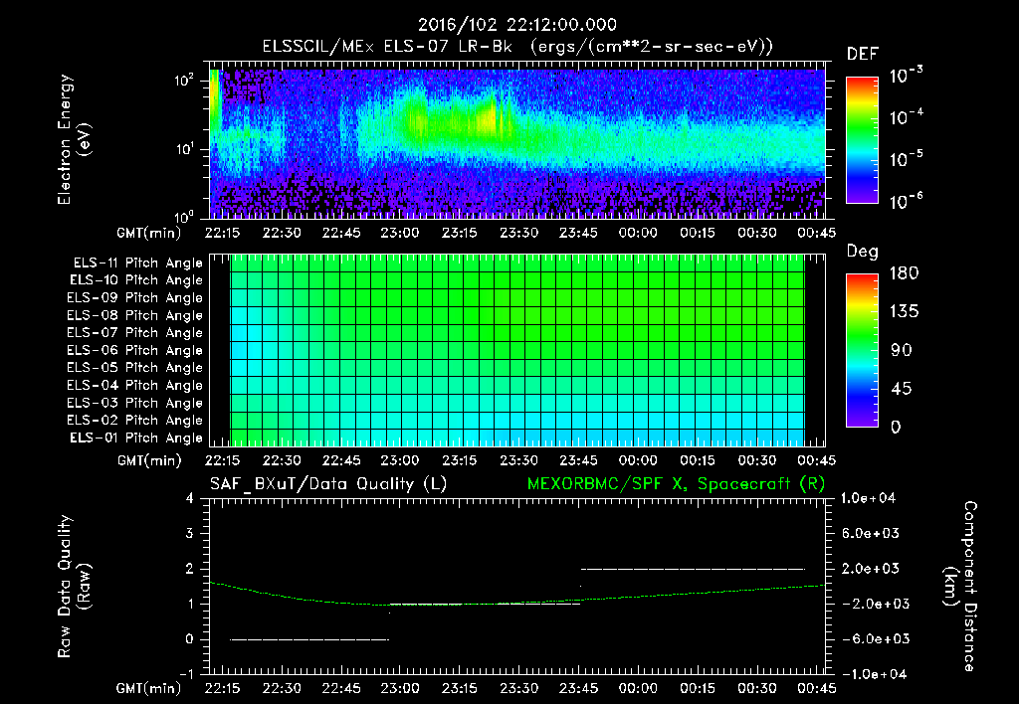Click the ELS-04 Pitch Angle label

134,385
